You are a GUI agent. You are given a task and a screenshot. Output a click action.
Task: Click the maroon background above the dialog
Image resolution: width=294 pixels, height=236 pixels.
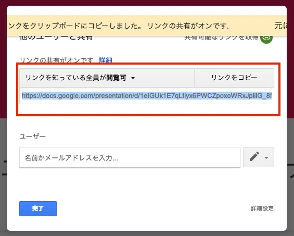point(147,3)
